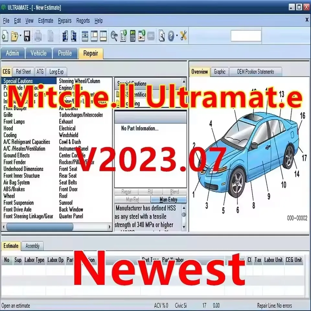Select Air Bag System category
This screenshot has width=311, height=311.
point(17,182)
